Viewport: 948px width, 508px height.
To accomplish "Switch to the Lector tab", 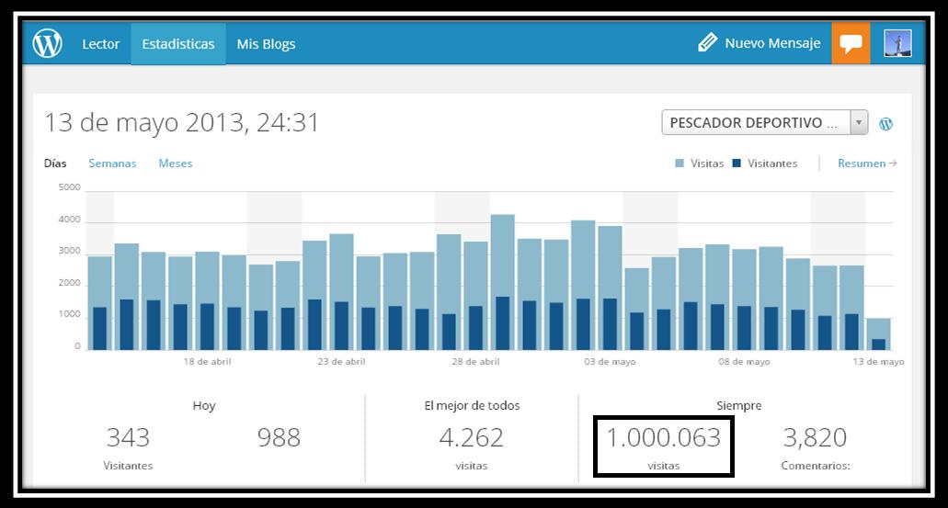I will (x=100, y=43).
